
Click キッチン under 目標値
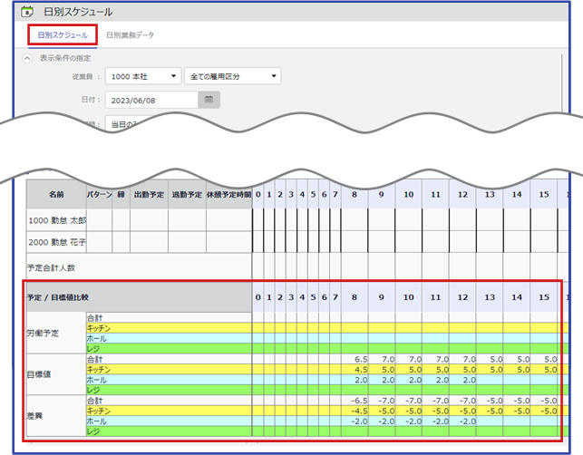click(170, 370)
